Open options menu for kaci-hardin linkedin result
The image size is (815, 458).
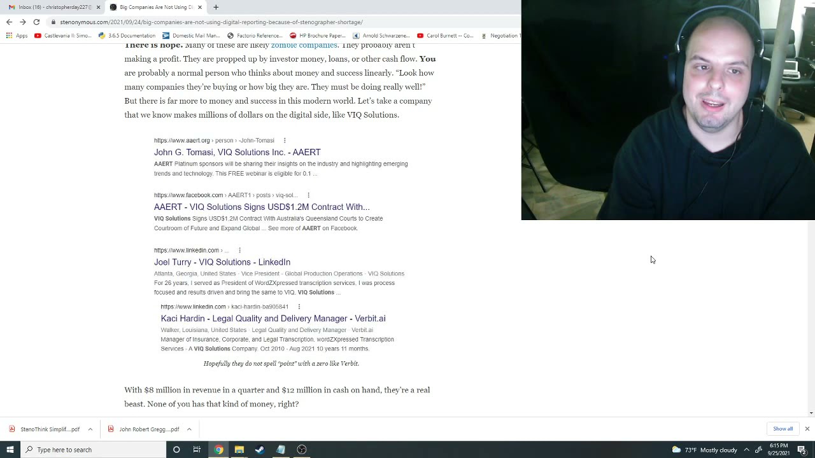pos(299,307)
